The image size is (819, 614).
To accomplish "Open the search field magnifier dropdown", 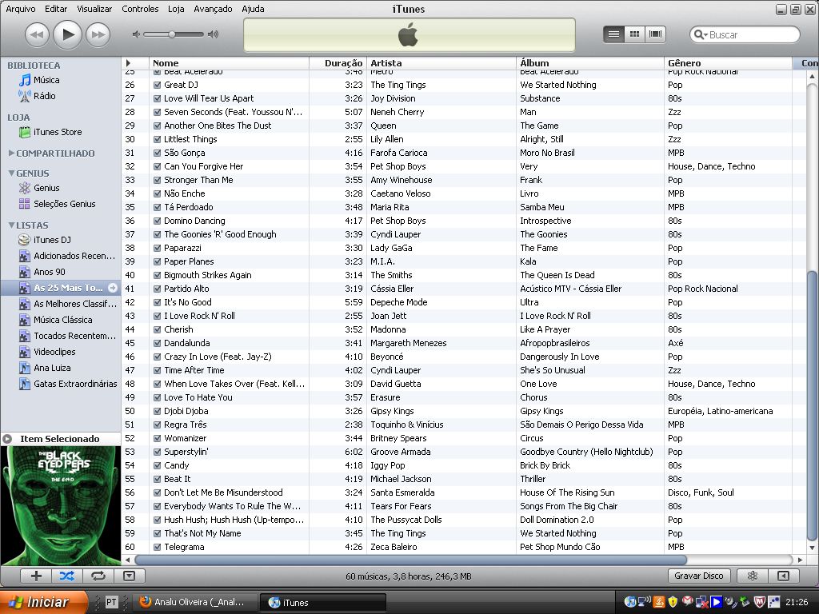I will (701, 34).
